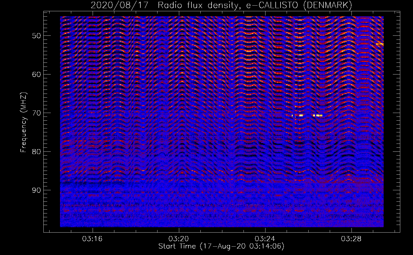Click the 'Frequency (MHZ)' axis label

pos(23,122)
